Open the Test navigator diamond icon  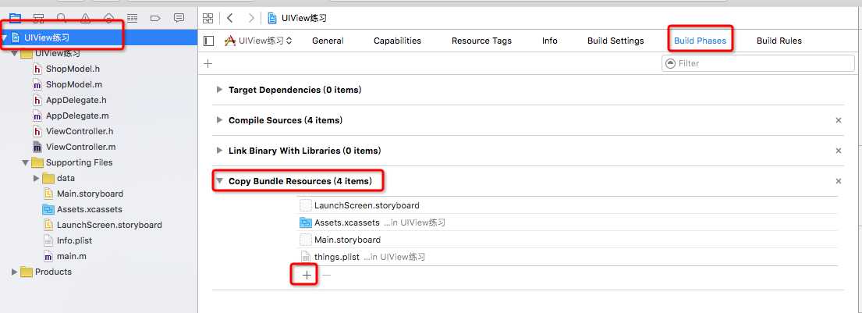click(109, 18)
